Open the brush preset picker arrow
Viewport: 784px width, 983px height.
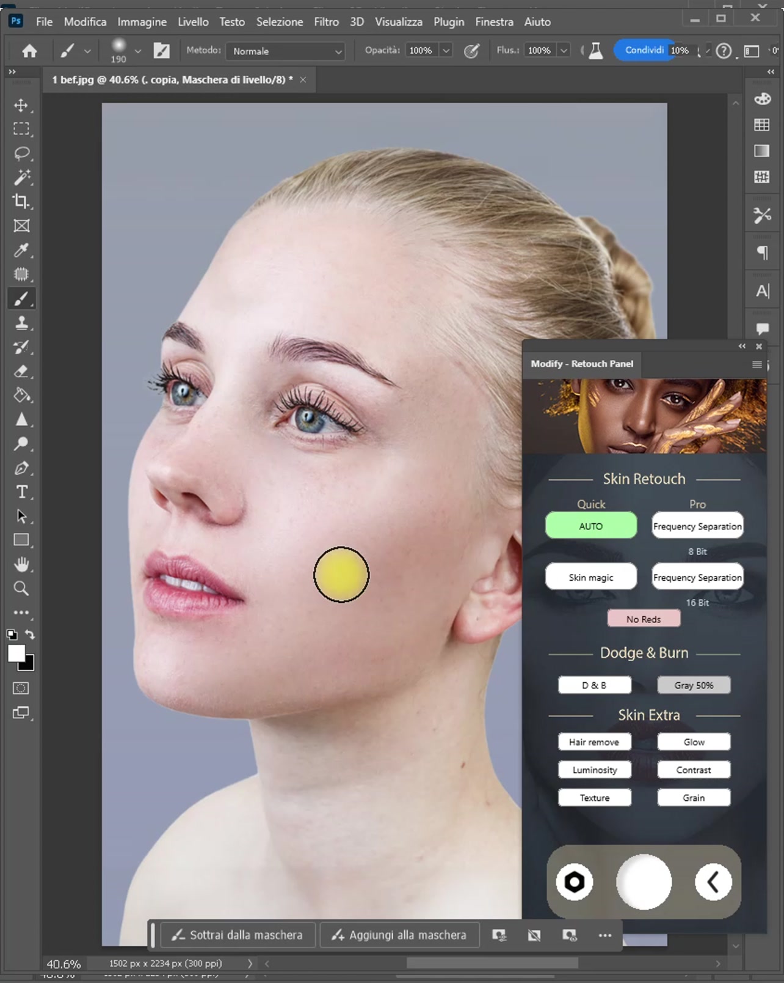(x=138, y=51)
